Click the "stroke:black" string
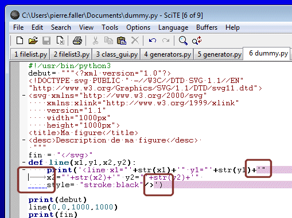Viewport: 292px width, 218px height. click(x=112, y=185)
